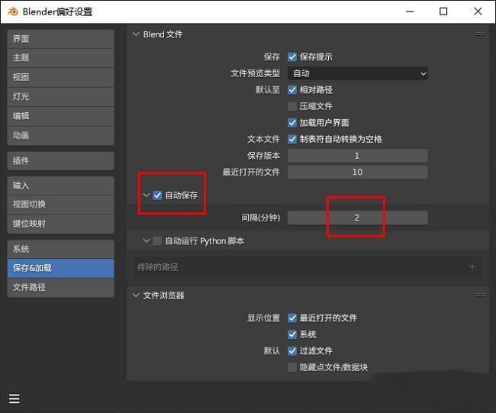Collapse the 自动保存 subpanel arrow
496x413 pixels.
click(147, 195)
